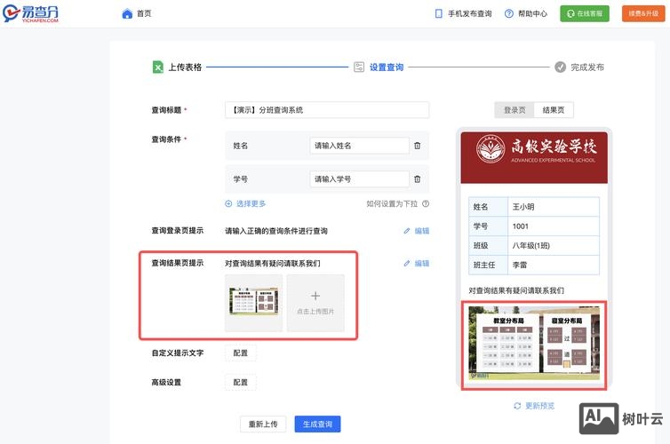Edit the 查询登录页提示 text
The height and width of the screenshot is (444, 670).
click(x=422, y=231)
